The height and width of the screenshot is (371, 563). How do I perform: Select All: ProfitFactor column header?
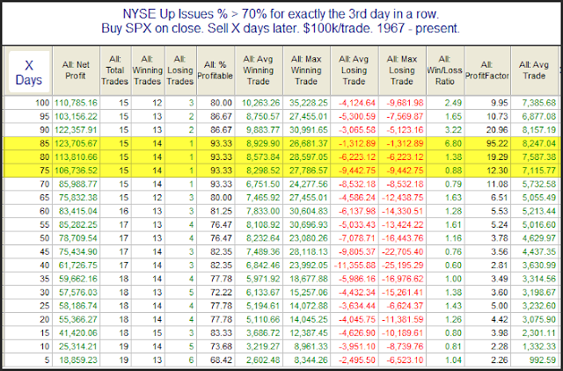tap(487, 70)
